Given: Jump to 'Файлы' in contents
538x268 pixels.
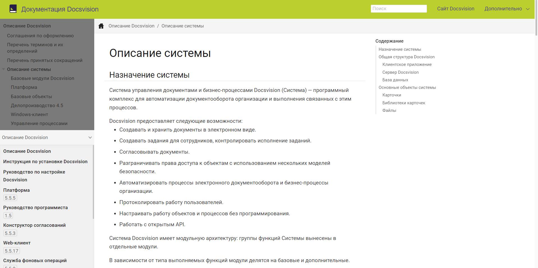Looking at the screenshot, I should (x=389, y=110).
